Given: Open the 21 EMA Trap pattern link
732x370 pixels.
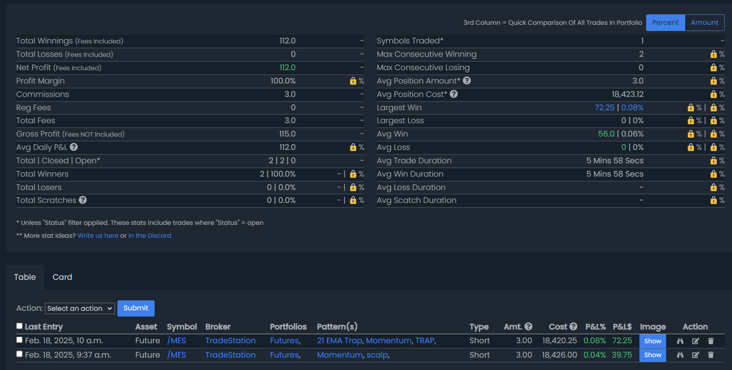Looking at the screenshot, I should tap(339, 340).
